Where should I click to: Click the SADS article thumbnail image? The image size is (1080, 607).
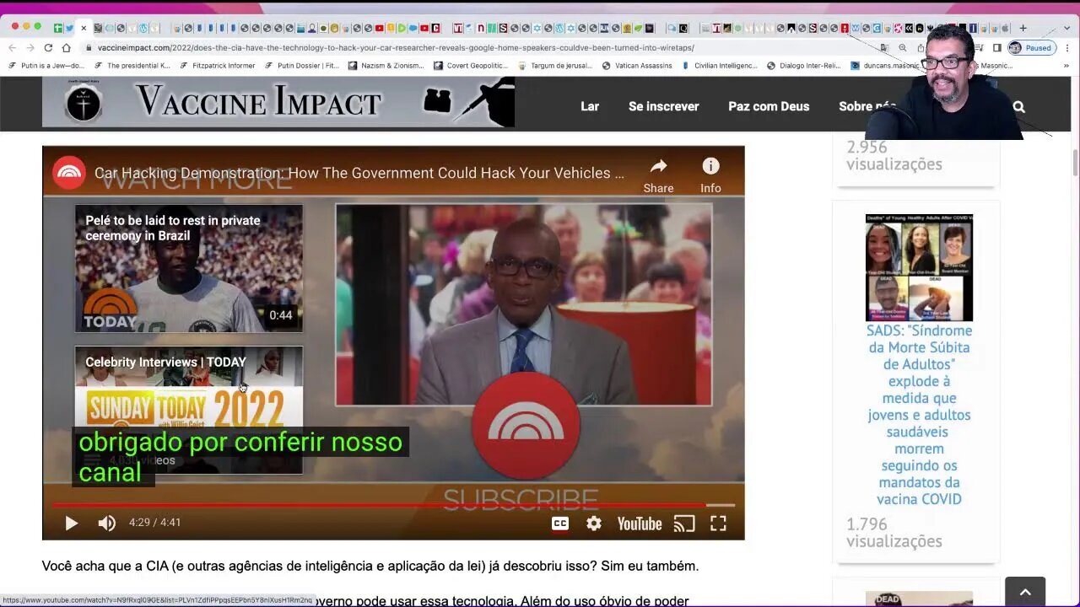pyautogui.click(x=919, y=267)
